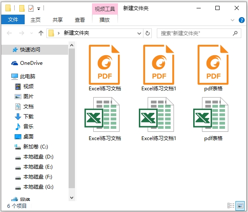248x212 pixels.
Task: Select the Excel练习文档 spreadsheet file icon
Action: (102, 115)
